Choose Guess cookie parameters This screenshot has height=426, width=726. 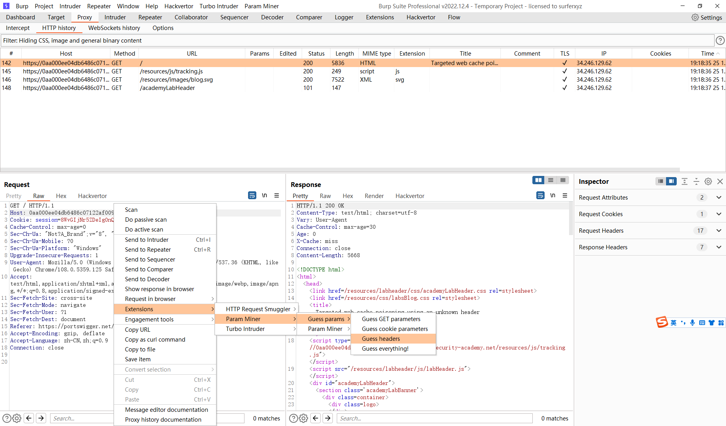(x=393, y=329)
